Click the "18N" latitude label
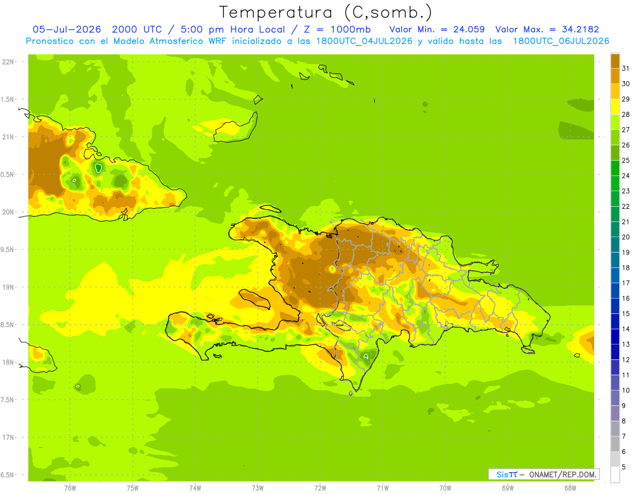Viewport: 640px width, 495px height. tap(9, 362)
